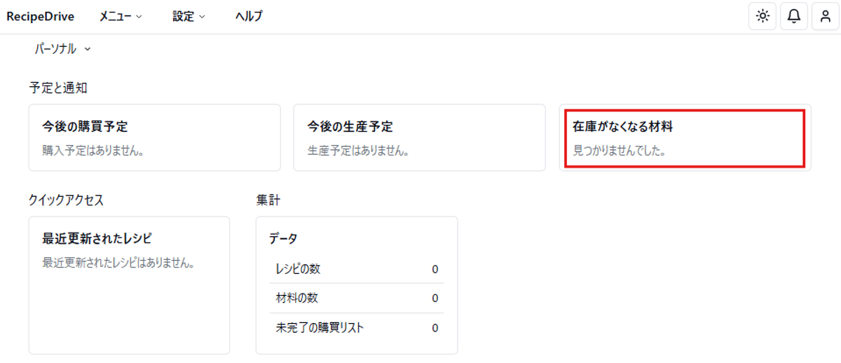This screenshot has height=363, width=841.
Task: Click the chevron next to 設定
Action: (x=202, y=17)
